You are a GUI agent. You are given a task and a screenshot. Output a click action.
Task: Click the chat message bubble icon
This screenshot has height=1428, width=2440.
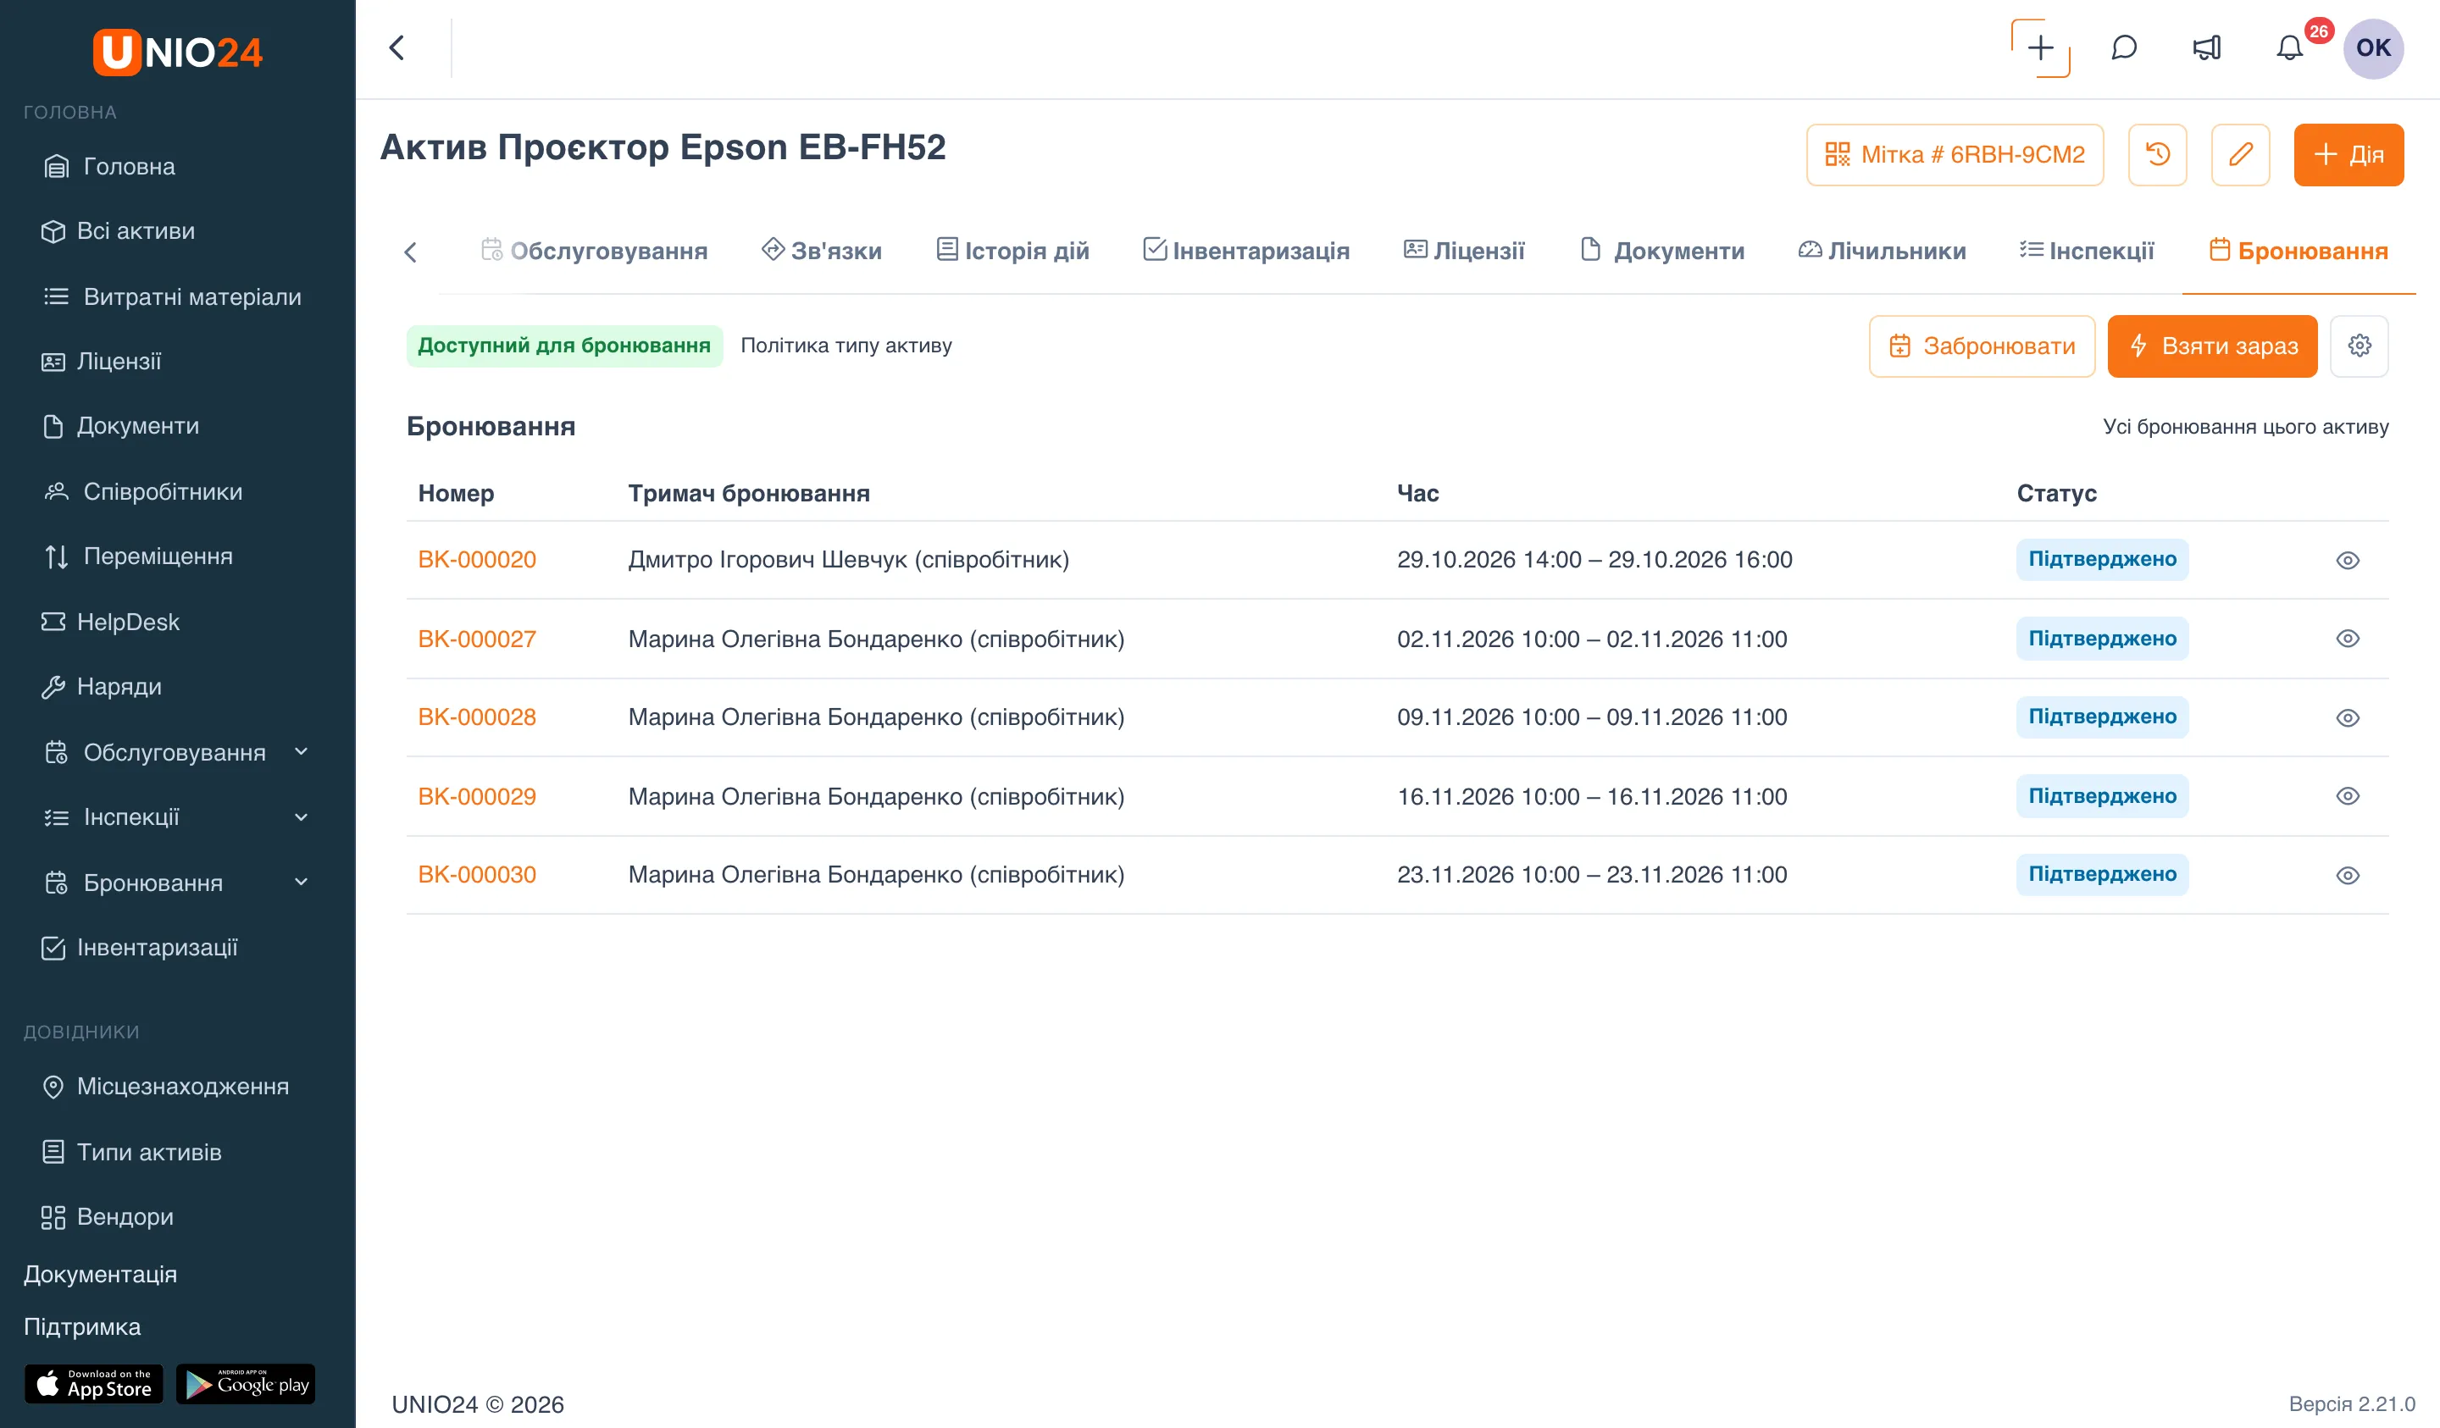coord(2123,47)
